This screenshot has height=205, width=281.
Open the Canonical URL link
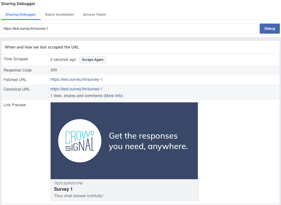pyautogui.click(x=76, y=89)
